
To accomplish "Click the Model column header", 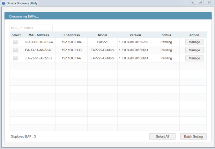I will [x=102, y=35].
